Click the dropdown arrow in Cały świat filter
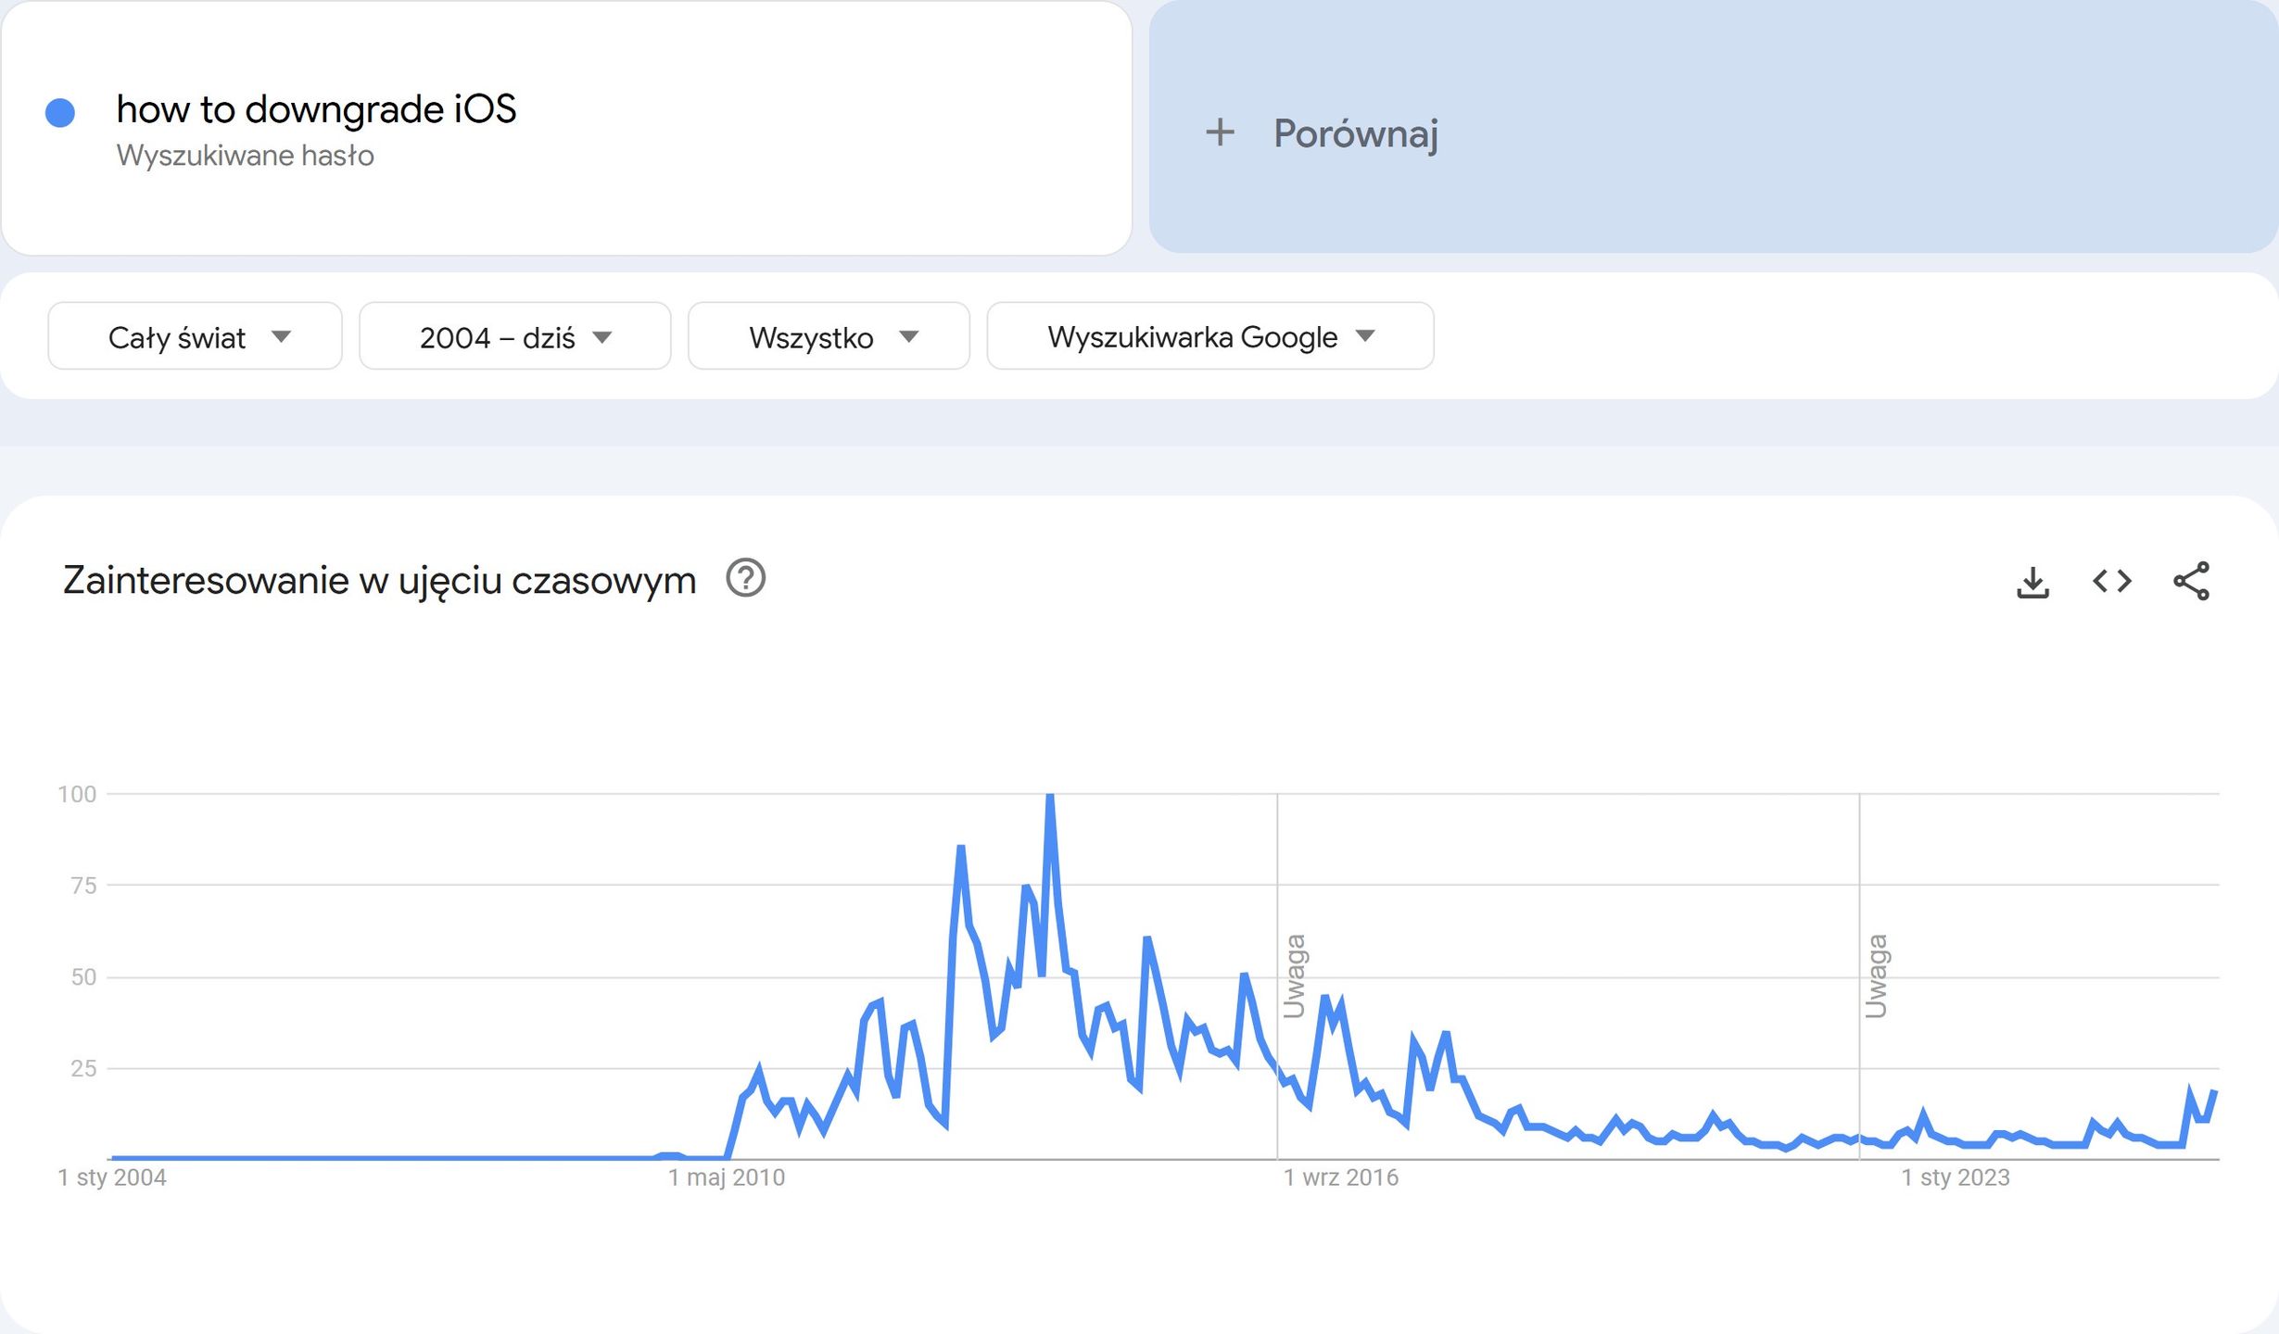This screenshot has height=1334, width=2279. tap(282, 336)
